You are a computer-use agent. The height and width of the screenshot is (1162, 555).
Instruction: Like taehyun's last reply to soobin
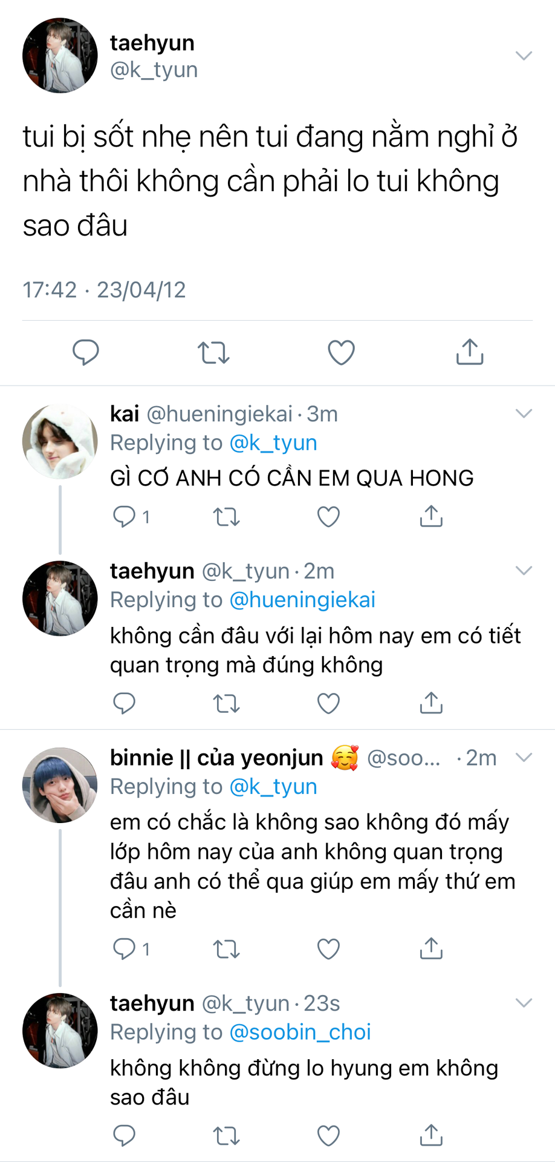(328, 1136)
